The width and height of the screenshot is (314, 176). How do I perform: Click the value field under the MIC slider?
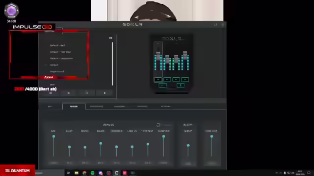click(x=53, y=163)
